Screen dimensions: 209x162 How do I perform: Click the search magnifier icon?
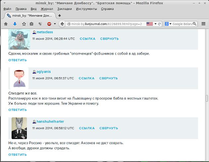pos(194,24)
